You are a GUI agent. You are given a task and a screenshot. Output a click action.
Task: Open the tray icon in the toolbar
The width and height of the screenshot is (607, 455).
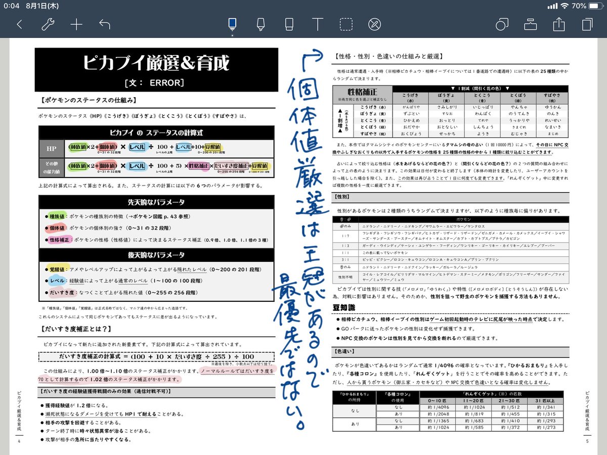point(530,24)
